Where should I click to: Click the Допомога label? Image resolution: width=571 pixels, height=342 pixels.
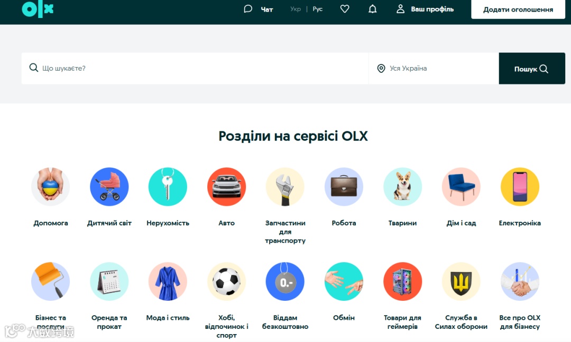[51, 223]
